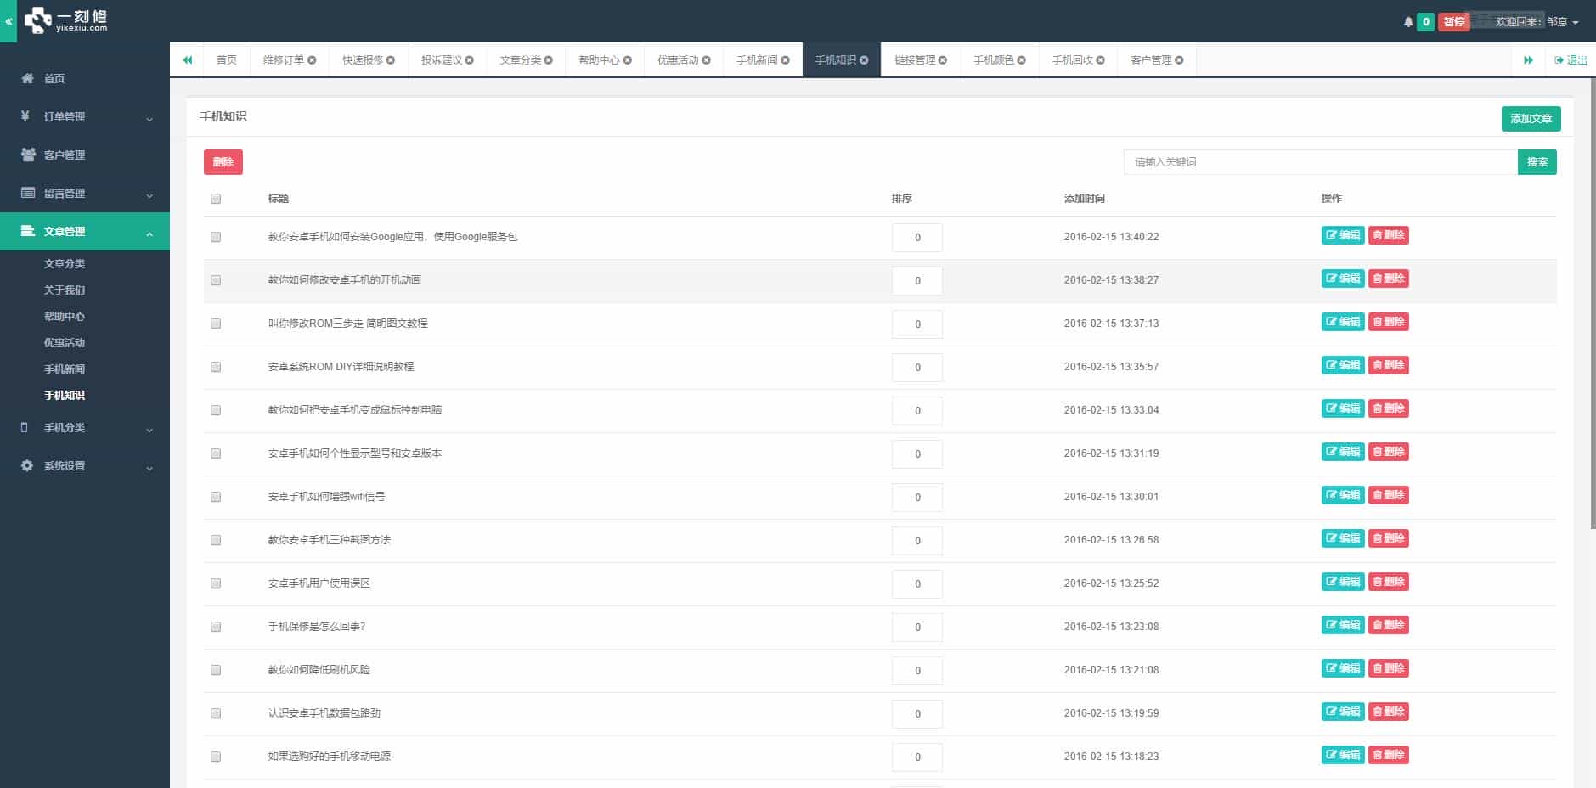Select the 客户管理 users icon in sidebar
1596x788 pixels.
[x=26, y=155]
